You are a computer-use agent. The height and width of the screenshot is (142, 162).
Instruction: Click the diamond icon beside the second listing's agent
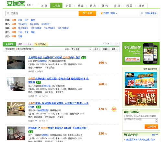36,96
